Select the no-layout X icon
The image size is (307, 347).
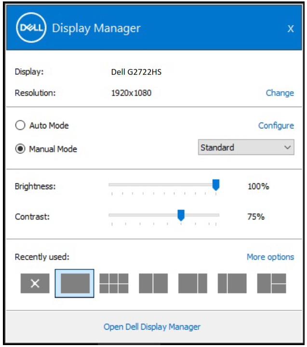click(35, 283)
